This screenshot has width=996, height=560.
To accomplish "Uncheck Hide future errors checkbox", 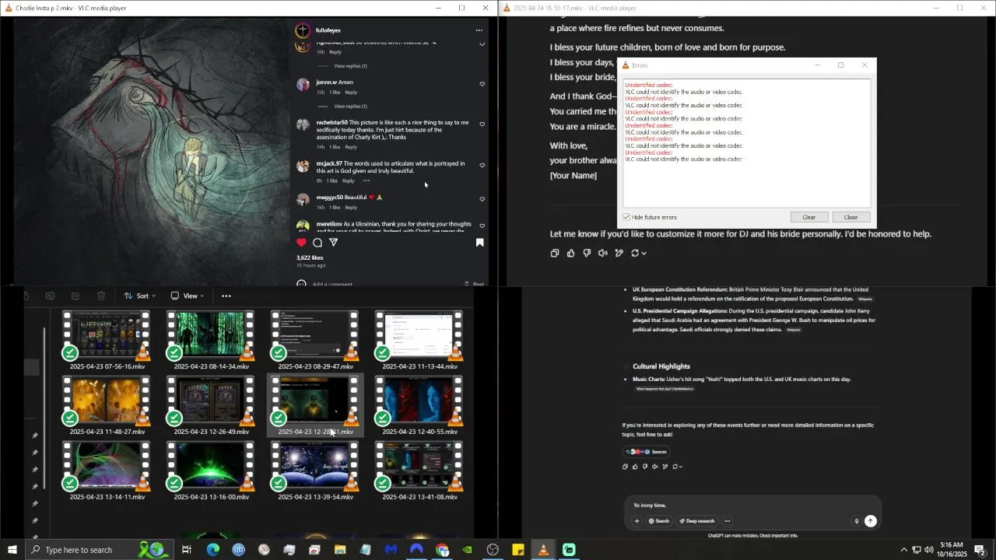I will [626, 217].
